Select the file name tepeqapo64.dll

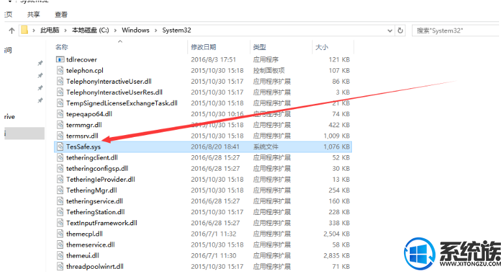89,114
